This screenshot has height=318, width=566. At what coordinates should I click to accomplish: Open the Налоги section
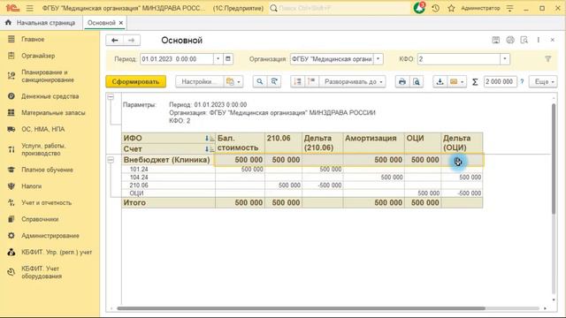point(32,186)
